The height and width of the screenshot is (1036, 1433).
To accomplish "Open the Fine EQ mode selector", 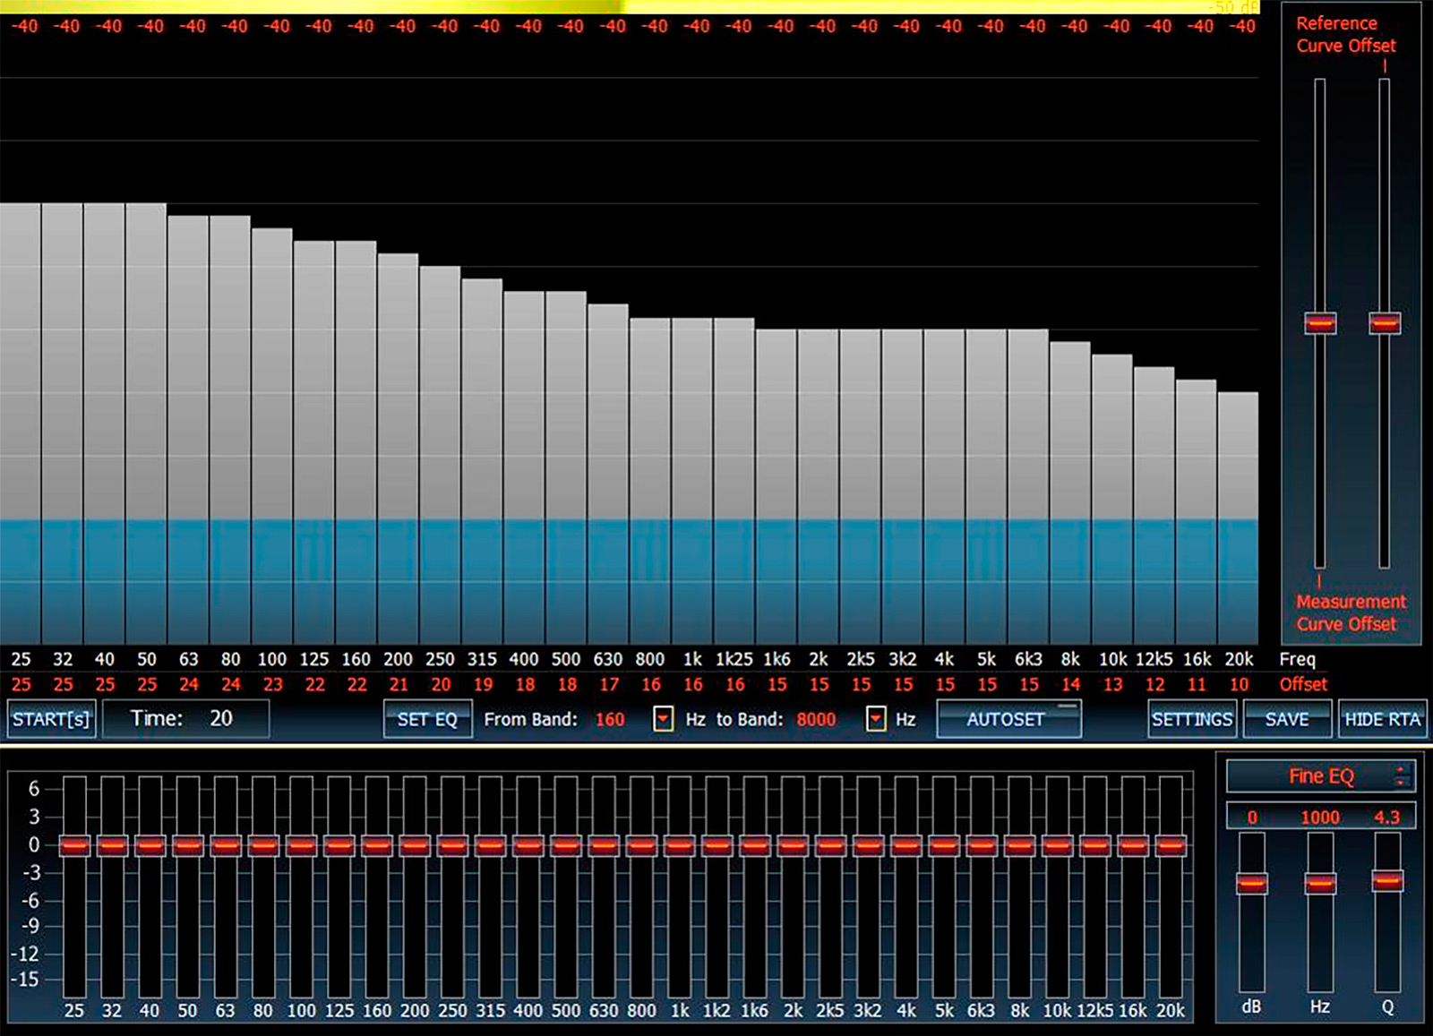I will pyautogui.click(x=1321, y=775).
